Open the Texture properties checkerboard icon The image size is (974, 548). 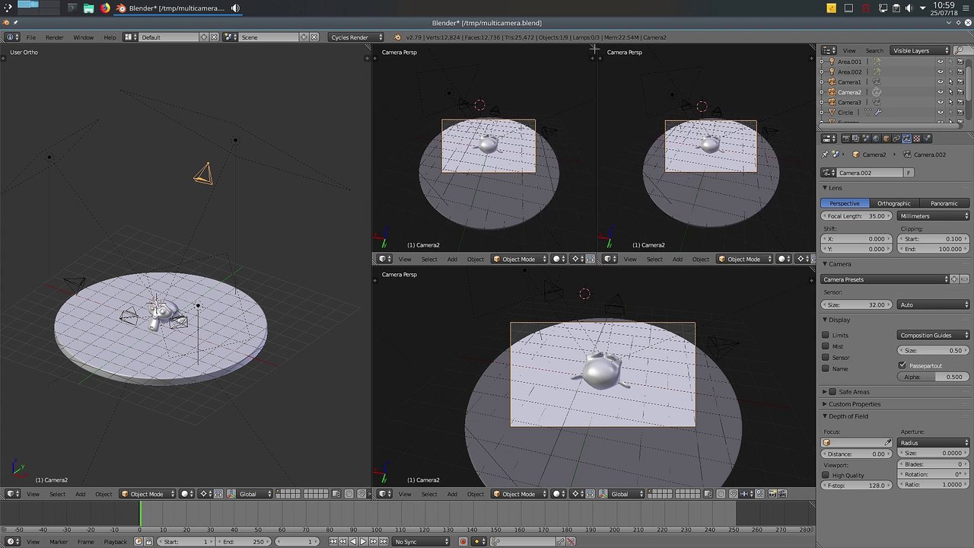916,139
